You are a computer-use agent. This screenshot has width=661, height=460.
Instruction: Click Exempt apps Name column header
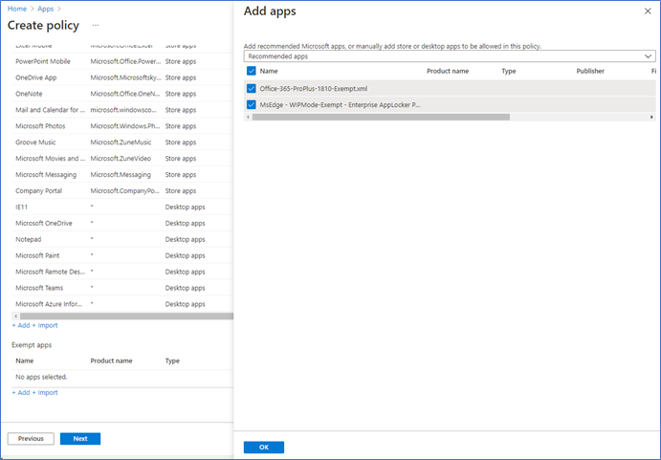point(25,361)
